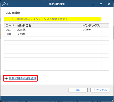
Task: Select the お茶代 row name
Action: click(49, 30)
